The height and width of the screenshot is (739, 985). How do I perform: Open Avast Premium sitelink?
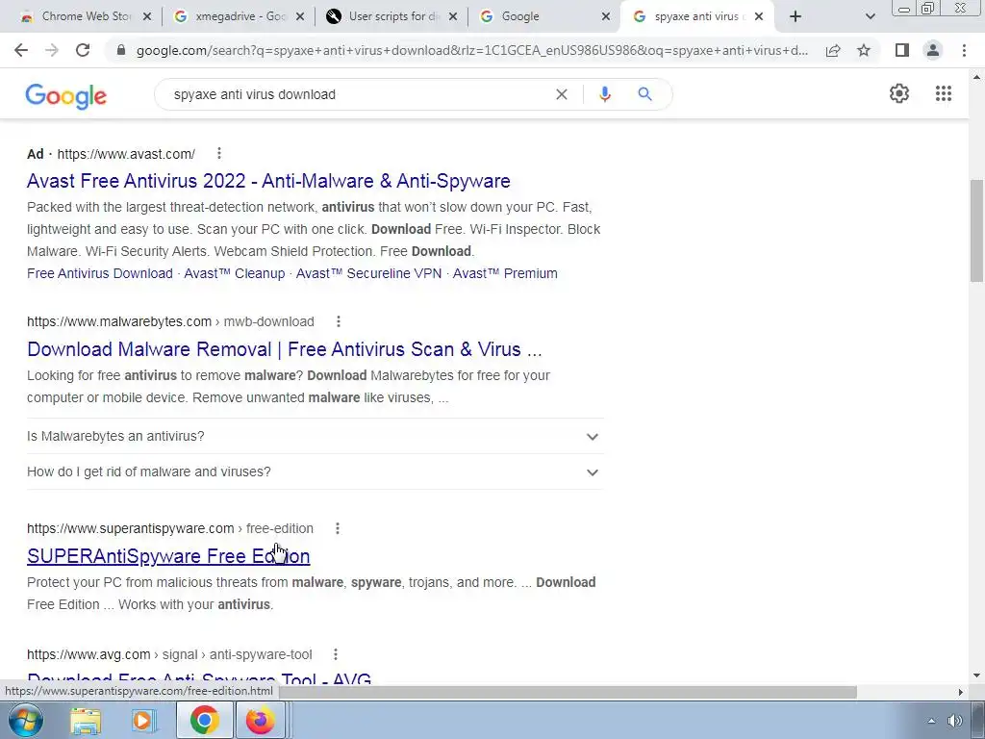[x=505, y=273]
